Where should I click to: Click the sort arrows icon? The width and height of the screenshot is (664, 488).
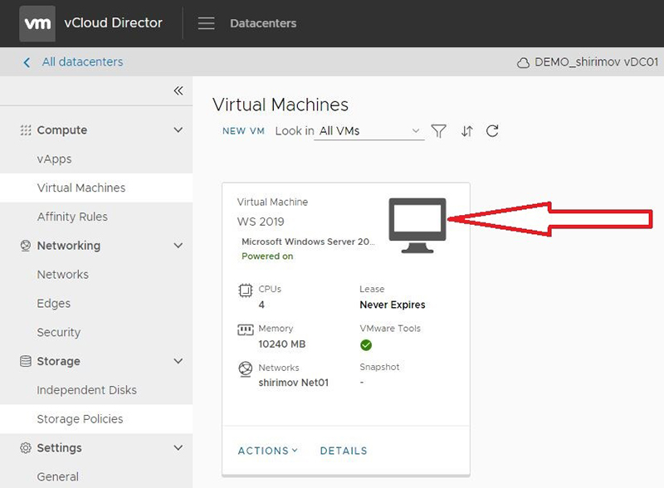[x=466, y=131]
